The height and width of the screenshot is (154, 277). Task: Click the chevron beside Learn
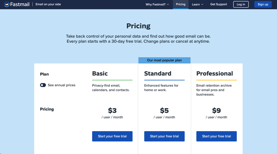tap(202, 4)
